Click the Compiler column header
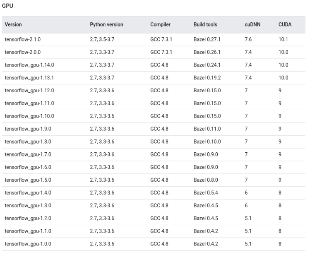This screenshot has width=310, height=257. pyautogui.click(x=160, y=24)
